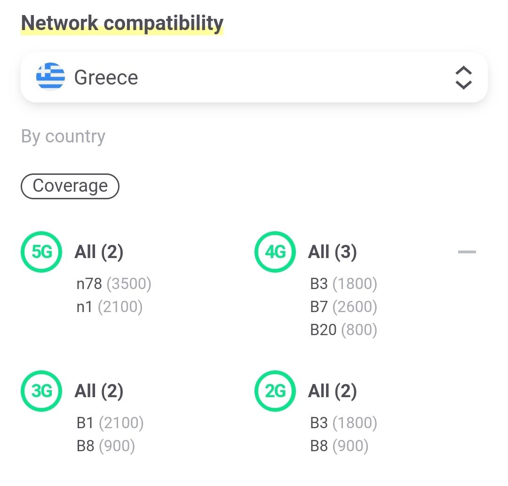Collapse the coverage section with minus icon
The width and height of the screenshot is (508, 486).
click(x=467, y=252)
